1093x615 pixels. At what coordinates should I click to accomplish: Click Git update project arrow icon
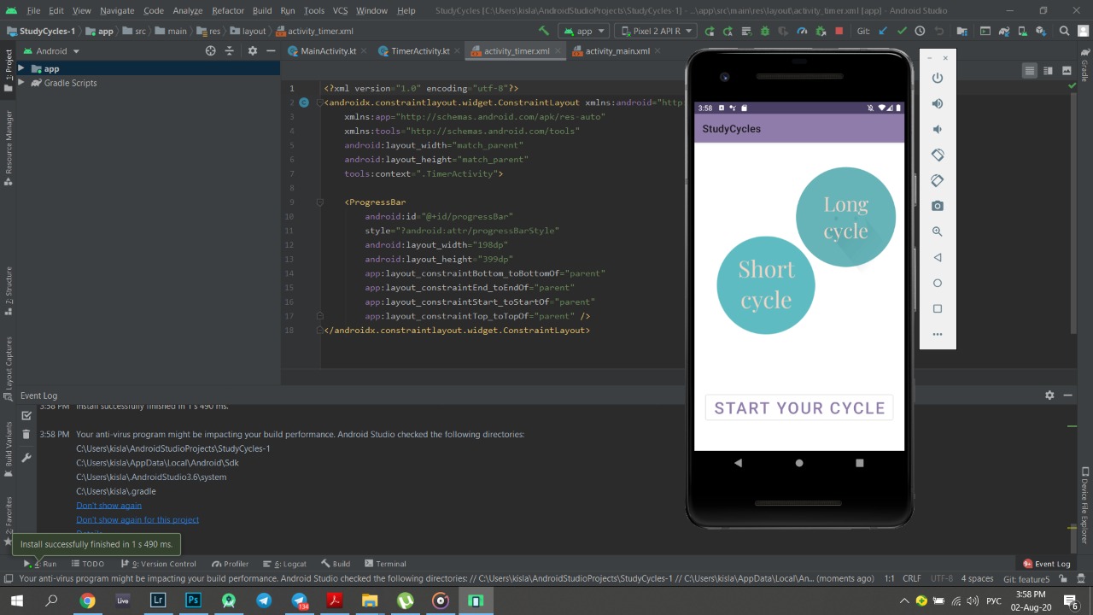tap(882, 31)
